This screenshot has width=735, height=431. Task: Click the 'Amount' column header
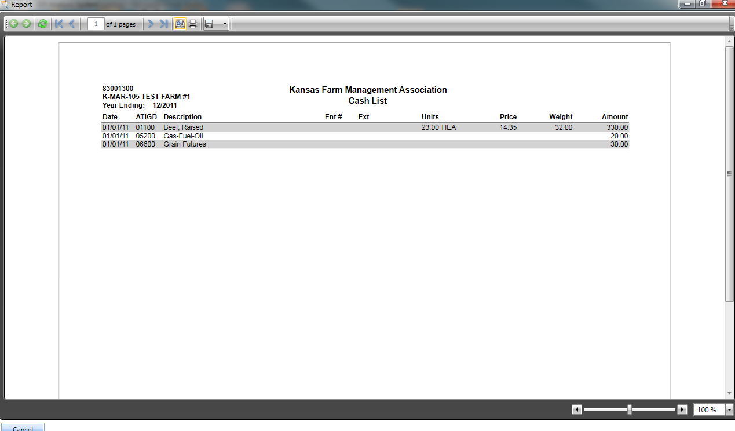[615, 117]
